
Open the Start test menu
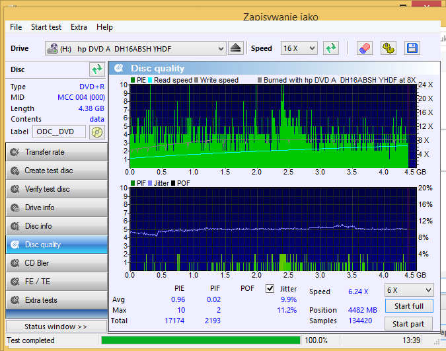[46, 27]
